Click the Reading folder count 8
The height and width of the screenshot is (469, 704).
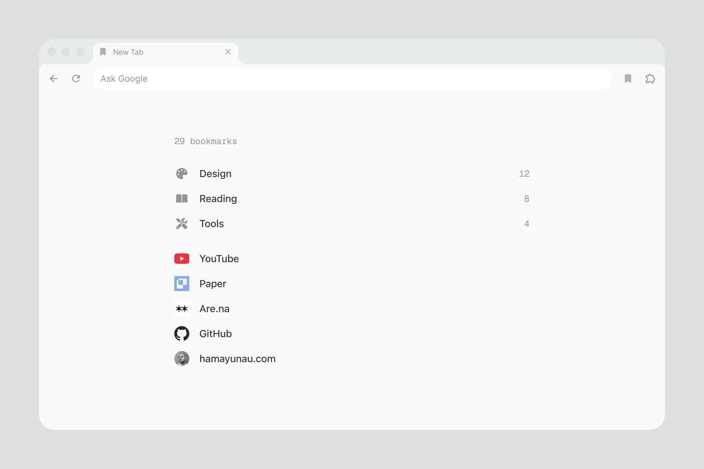[527, 199]
